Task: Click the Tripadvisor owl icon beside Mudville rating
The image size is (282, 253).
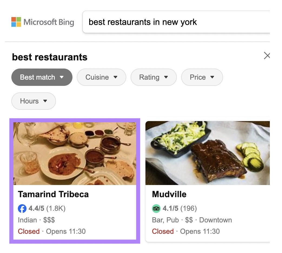Action: click(x=156, y=209)
